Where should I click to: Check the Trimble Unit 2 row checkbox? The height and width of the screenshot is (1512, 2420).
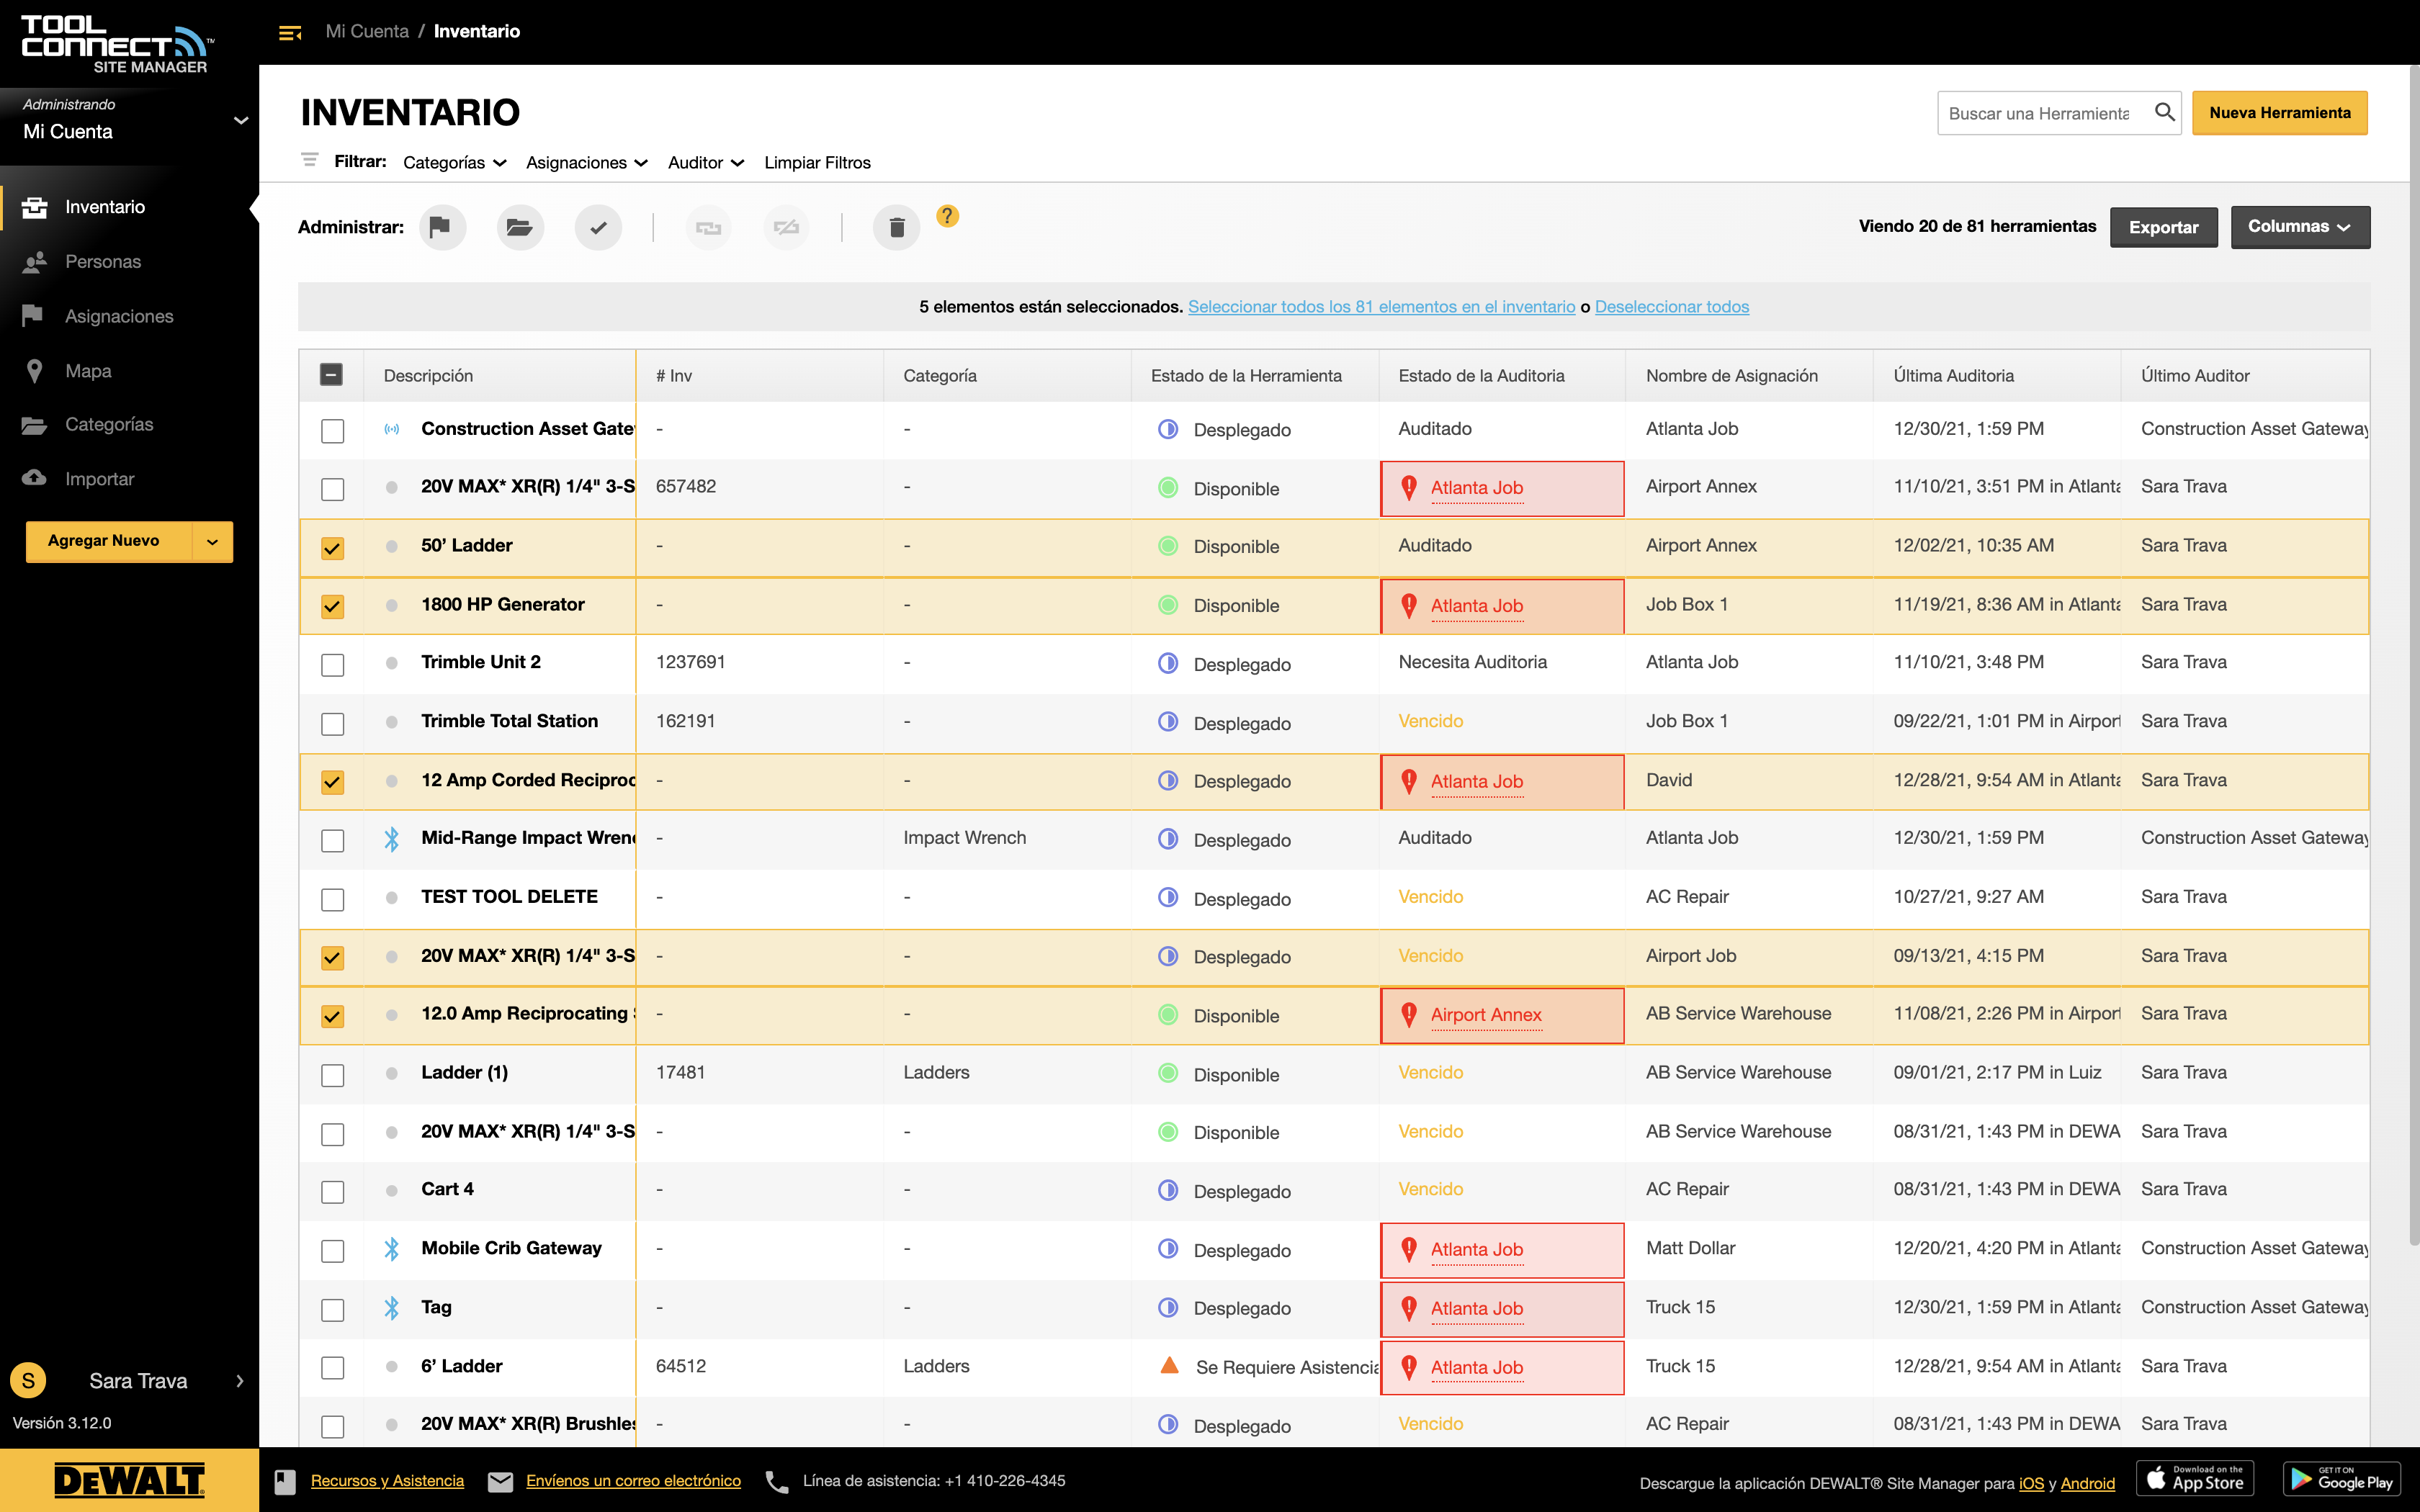332,665
